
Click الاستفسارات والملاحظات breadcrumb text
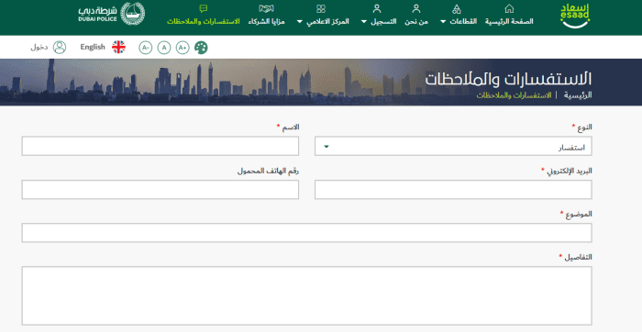tap(514, 95)
